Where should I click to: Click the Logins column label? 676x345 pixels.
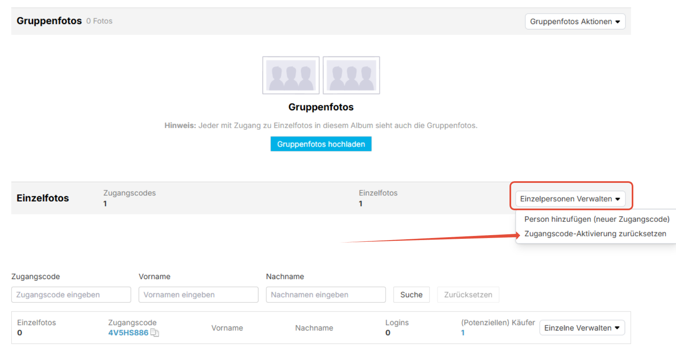point(397,323)
